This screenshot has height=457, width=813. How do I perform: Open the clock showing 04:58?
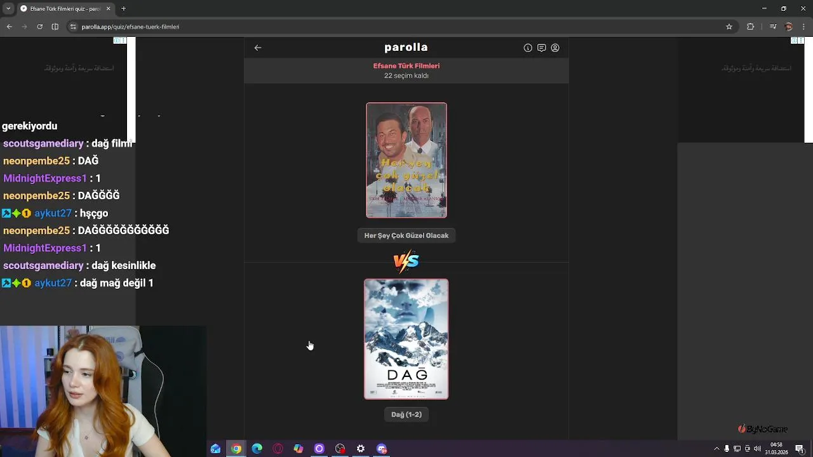tap(776, 449)
